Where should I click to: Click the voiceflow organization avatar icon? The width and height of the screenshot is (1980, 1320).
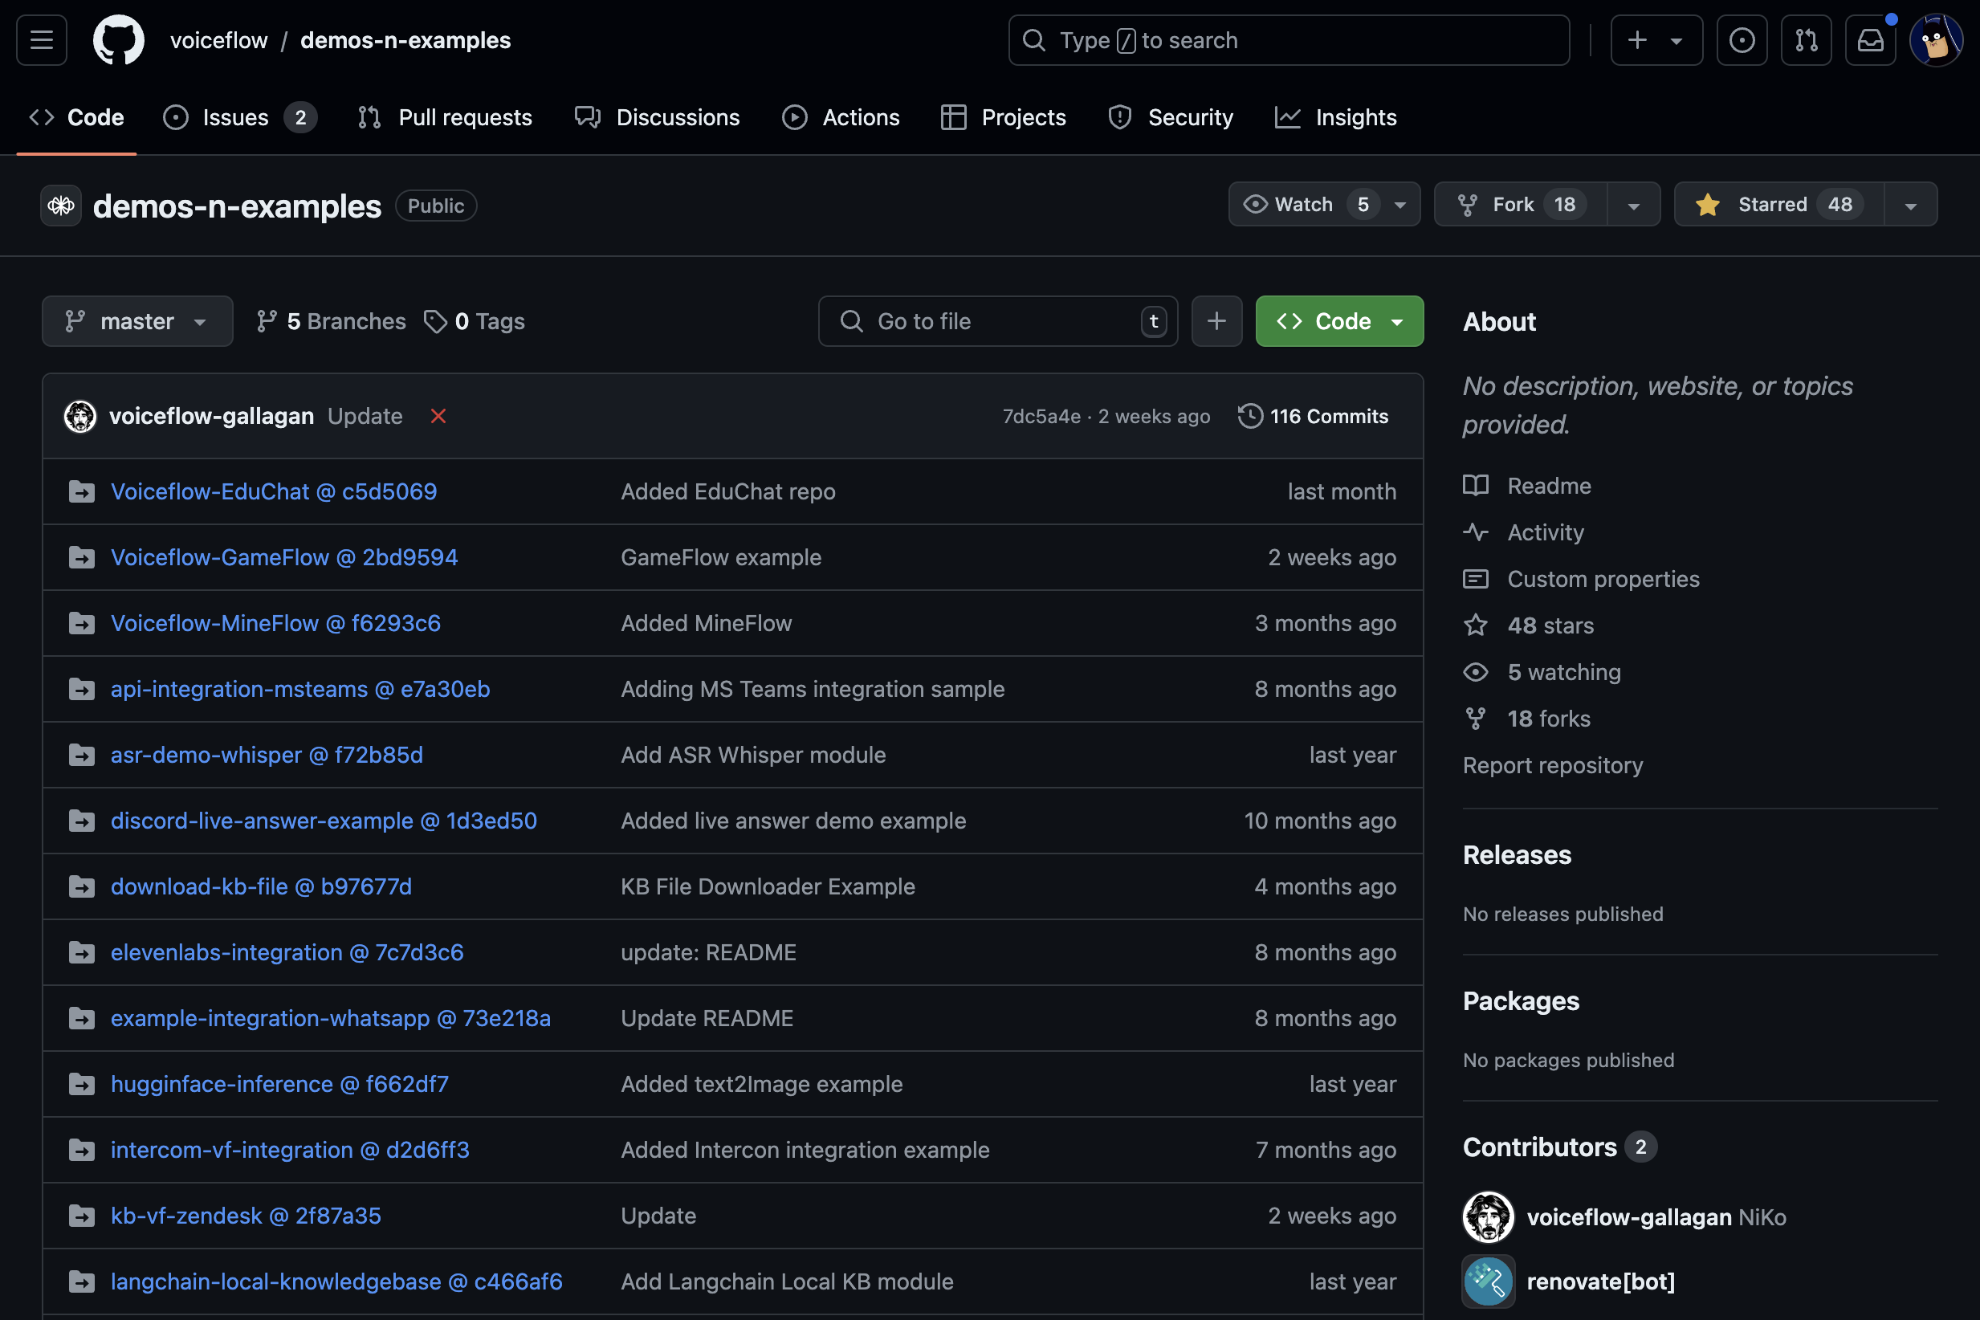click(60, 206)
